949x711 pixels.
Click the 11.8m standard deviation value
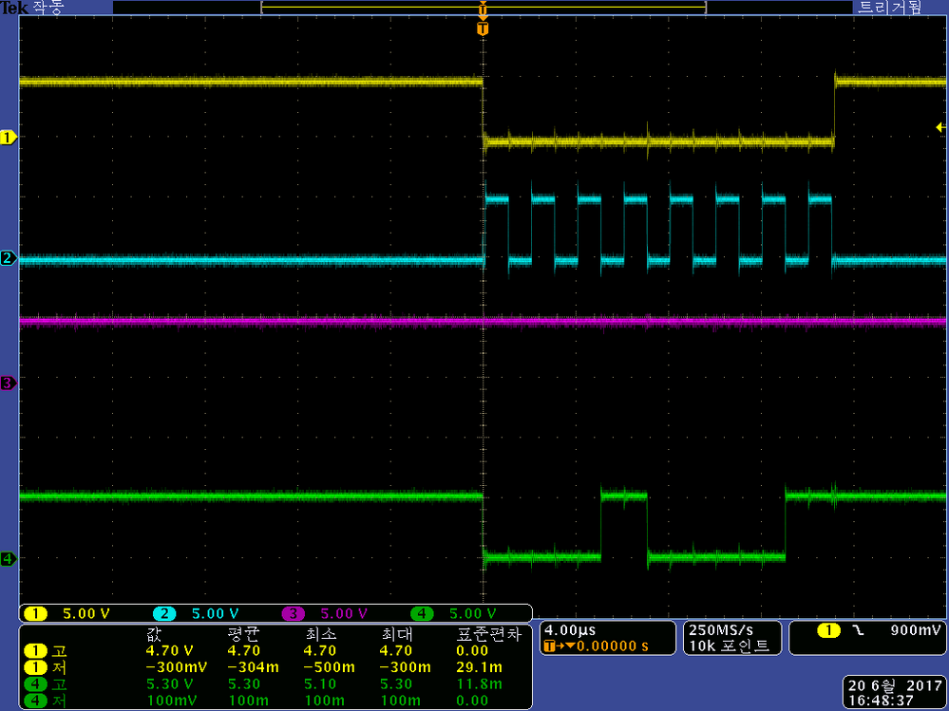click(x=480, y=684)
